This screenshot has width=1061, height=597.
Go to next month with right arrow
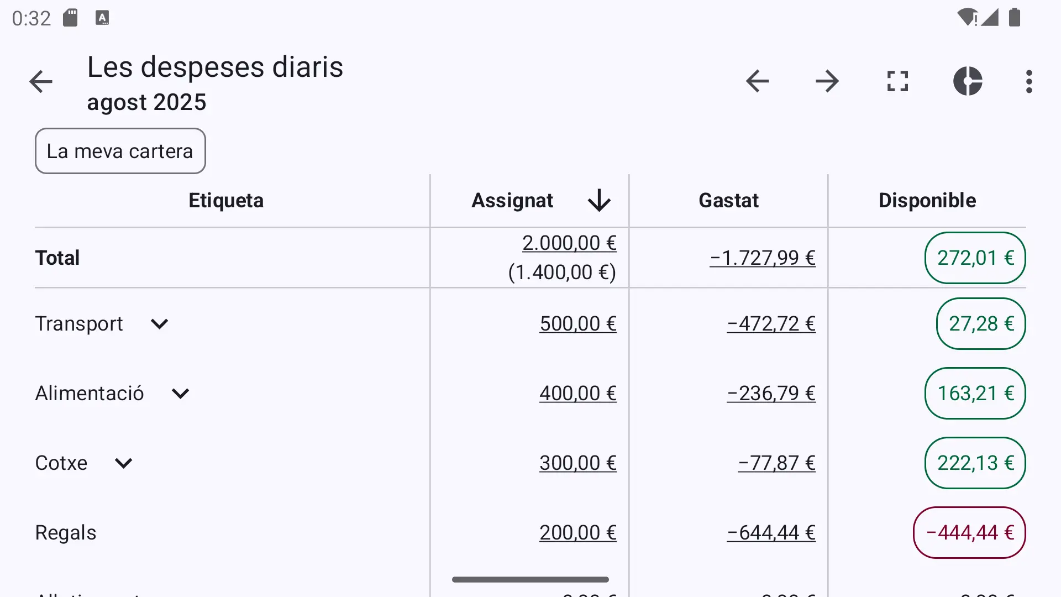click(x=827, y=81)
